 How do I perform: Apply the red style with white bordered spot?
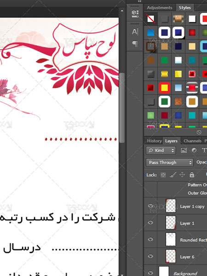pos(192,74)
